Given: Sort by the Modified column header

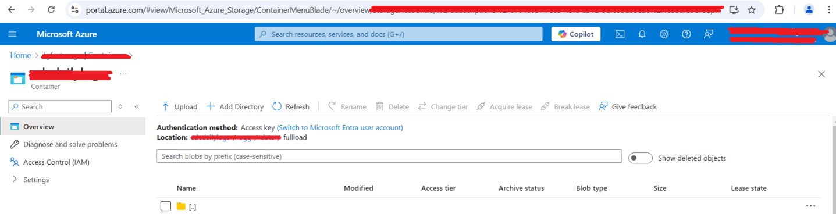Looking at the screenshot, I should [358, 188].
